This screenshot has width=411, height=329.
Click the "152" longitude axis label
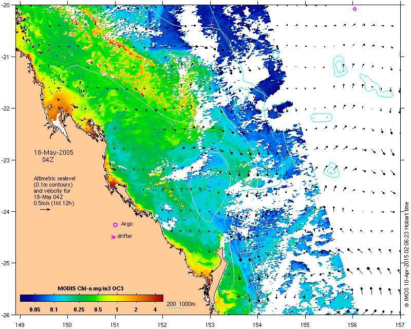(x=162, y=325)
